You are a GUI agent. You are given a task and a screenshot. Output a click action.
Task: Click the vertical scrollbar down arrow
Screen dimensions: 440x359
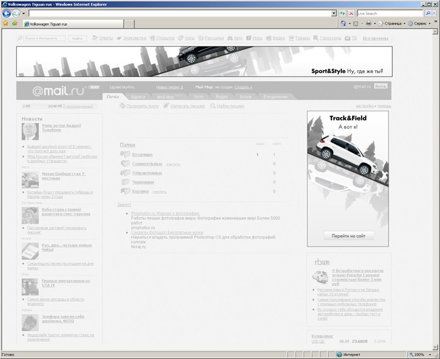coord(435,346)
